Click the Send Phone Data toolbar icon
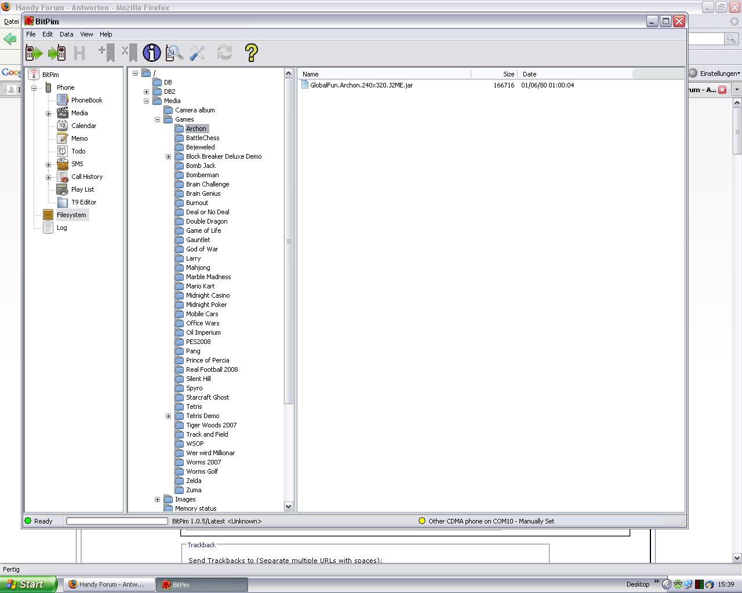The height and width of the screenshot is (593, 742). tap(57, 53)
